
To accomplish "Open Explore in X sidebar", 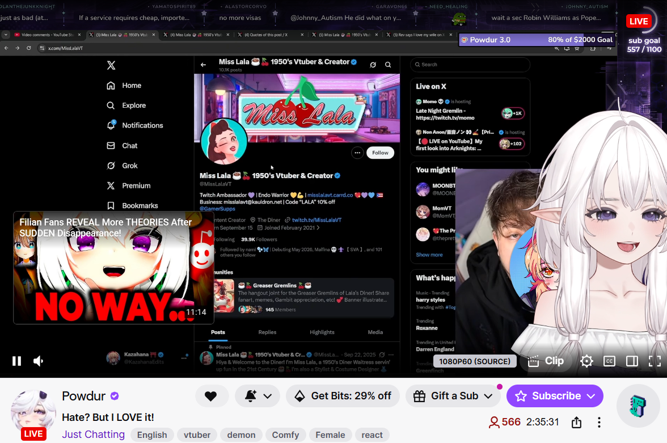I will pos(126,106).
